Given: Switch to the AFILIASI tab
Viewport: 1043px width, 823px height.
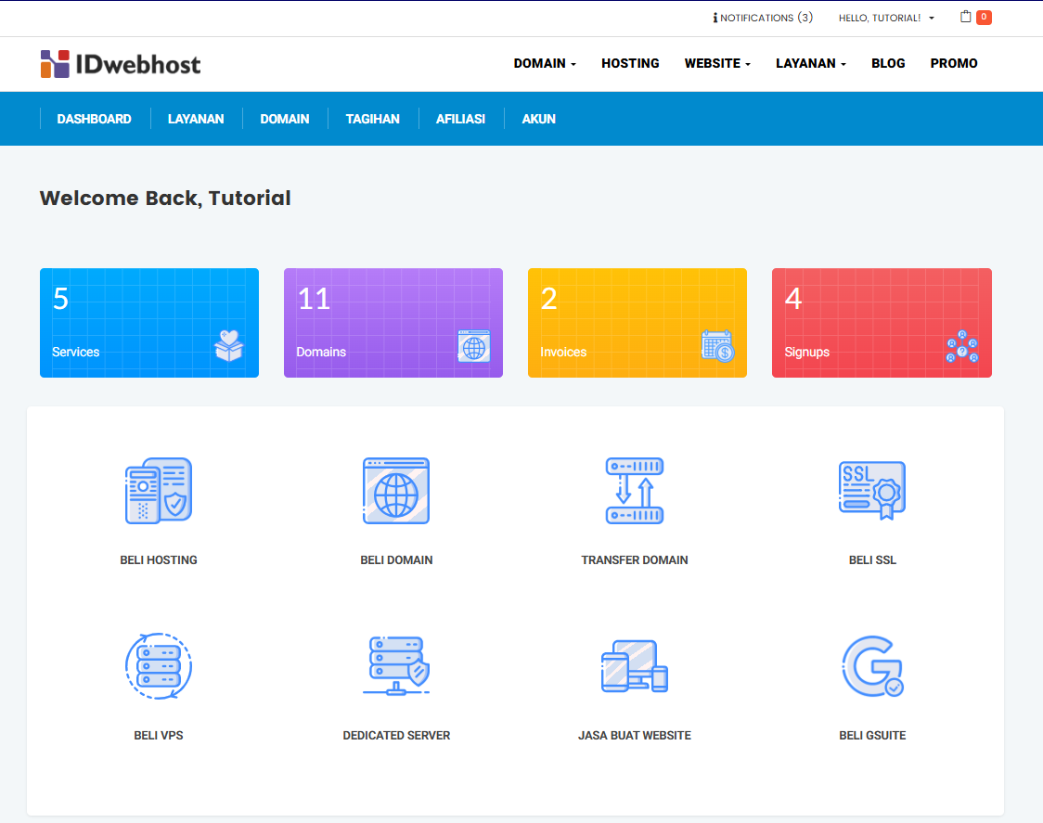Looking at the screenshot, I should (x=460, y=119).
